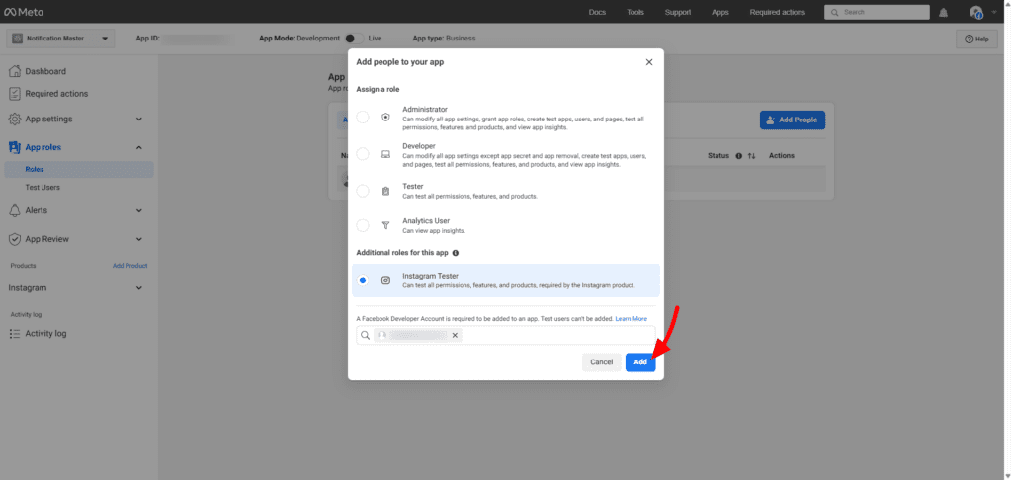Viewport: 1012px width, 480px height.
Task: Click the Add Product link
Action: 129,265
